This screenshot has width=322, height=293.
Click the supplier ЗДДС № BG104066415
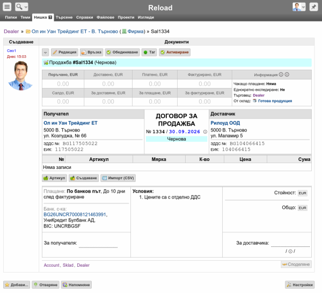[247, 143]
